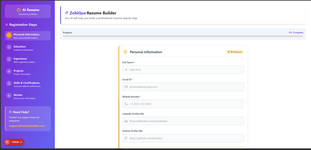Select step 4 circle for Projects
Screen dimensions: 311x150
(x=9, y=71)
